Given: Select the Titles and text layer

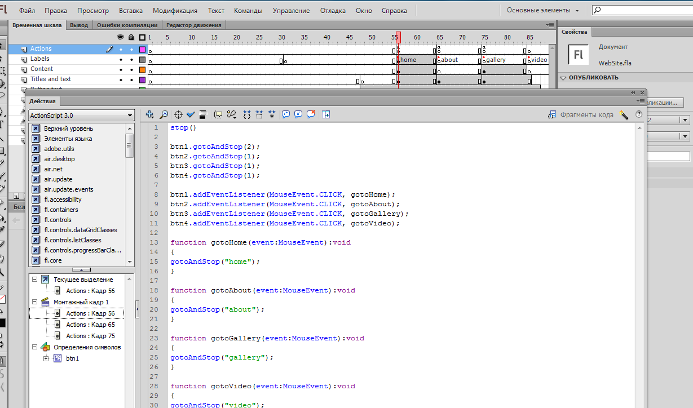Looking at the screenshot, I should [51, 79].
